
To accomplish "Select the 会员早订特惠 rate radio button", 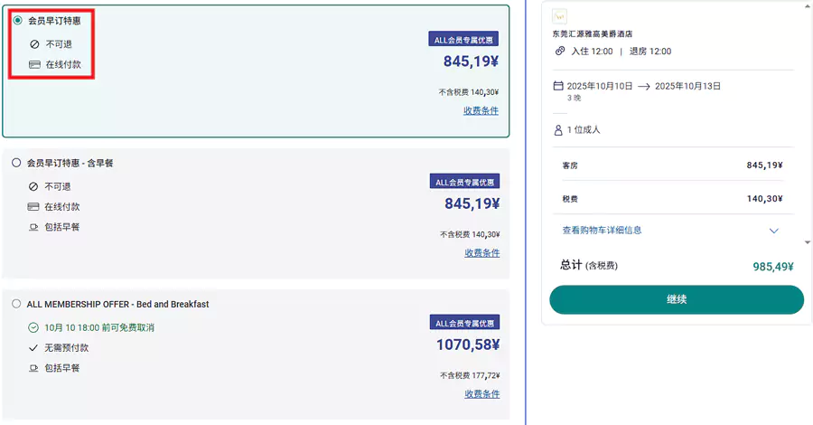I will 18,20.
